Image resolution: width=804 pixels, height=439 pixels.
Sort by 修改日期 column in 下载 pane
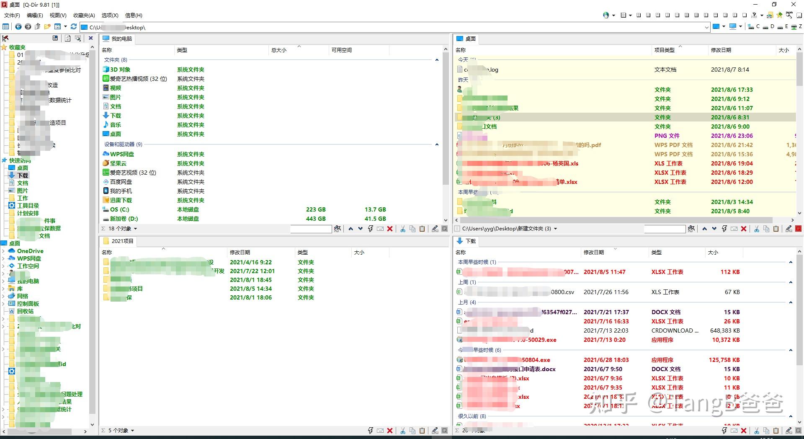pos(594,252)
